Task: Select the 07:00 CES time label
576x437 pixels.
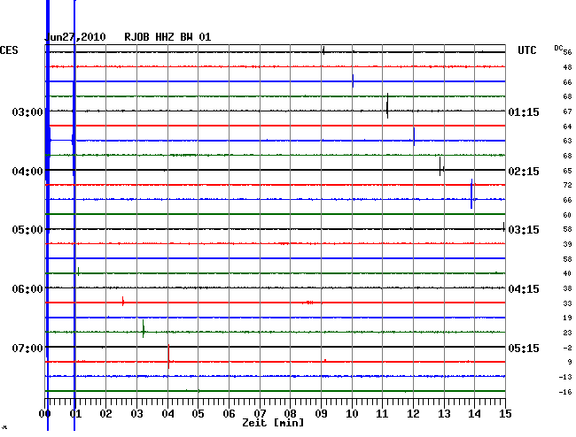Action: (27, 348)
